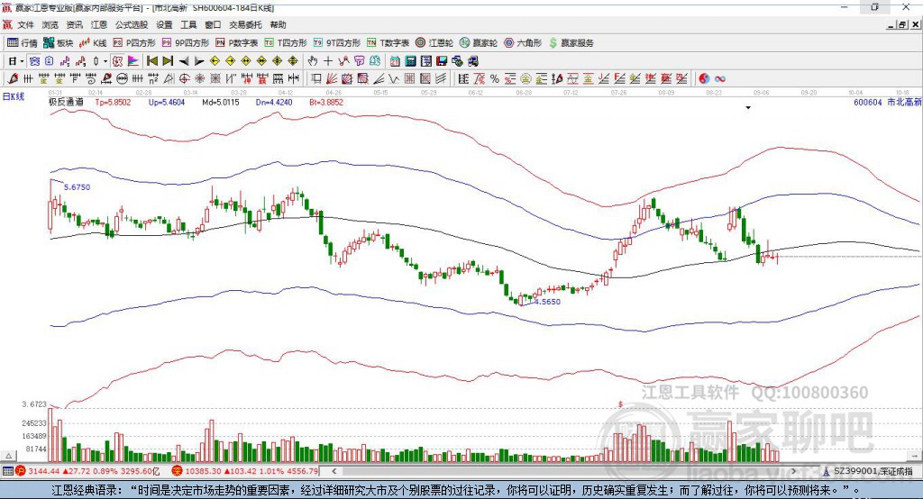Open the 板块 sector view
The width and height of the screenshot is (923, 499).
[59, 43]
